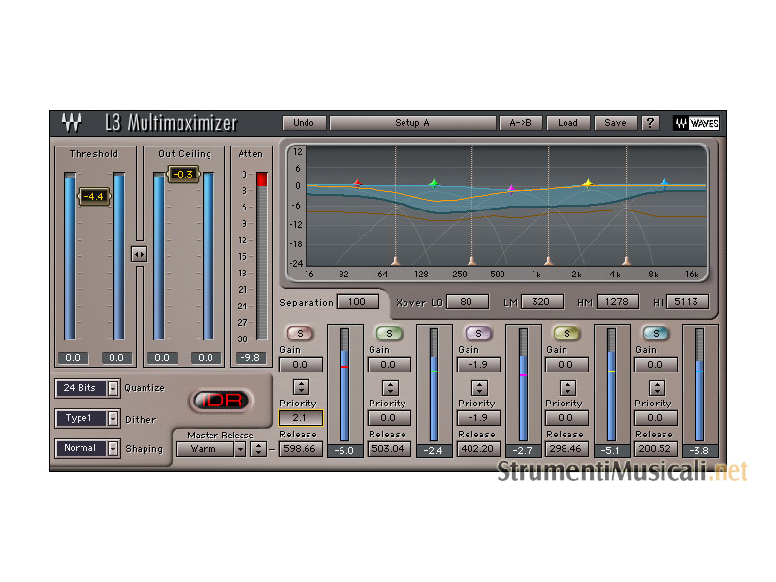Open the Load preset menu
This screenshot has width=776, height=582.
tap(567, 123)
